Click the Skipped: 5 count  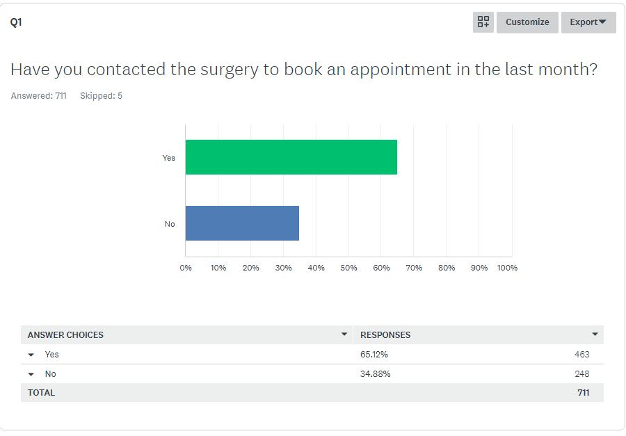click(x=101, y=96)
